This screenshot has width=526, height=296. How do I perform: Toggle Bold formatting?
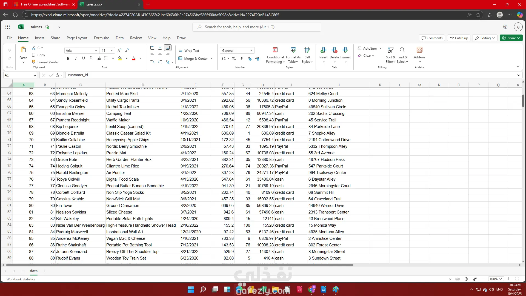68,58
